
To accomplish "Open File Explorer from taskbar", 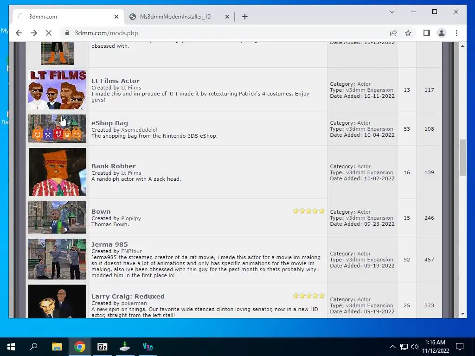I will pos(57,347).
